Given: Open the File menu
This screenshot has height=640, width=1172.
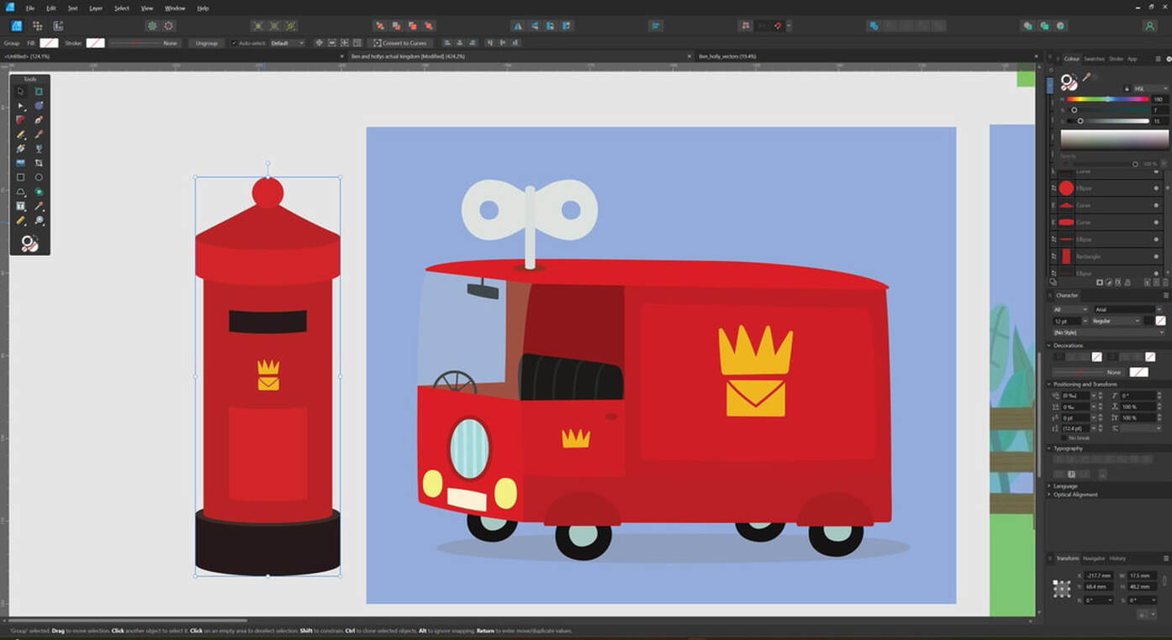Looking at the screenshot, I should tap(30, 8).
